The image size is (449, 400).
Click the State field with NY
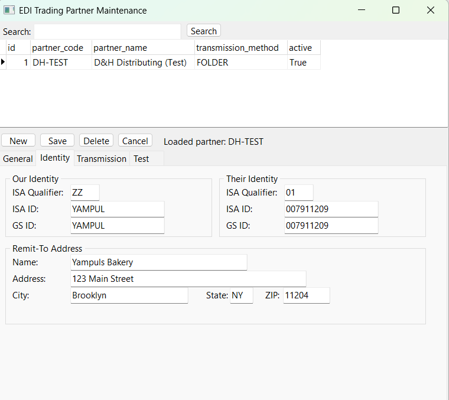[242, 295]
